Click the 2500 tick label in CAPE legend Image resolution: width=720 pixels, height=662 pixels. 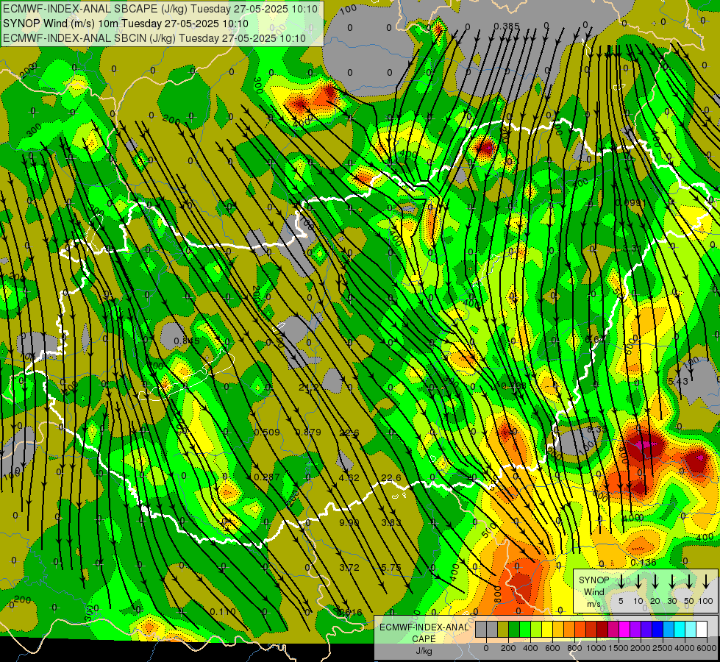[663, 648]
